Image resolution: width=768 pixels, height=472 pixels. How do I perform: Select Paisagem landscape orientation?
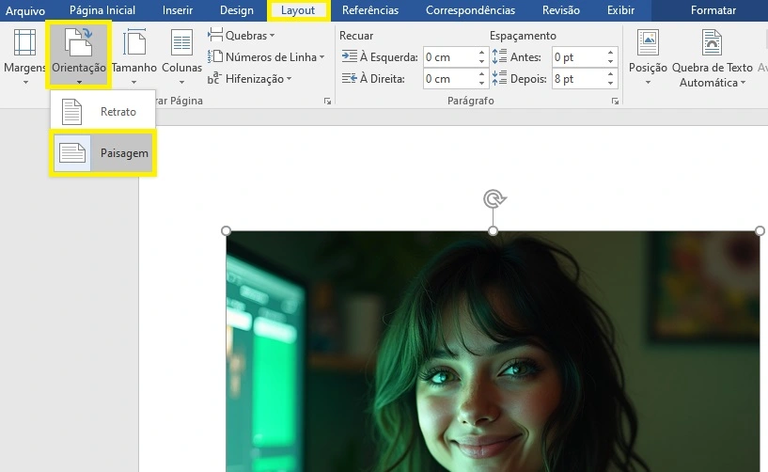point(102,153)
